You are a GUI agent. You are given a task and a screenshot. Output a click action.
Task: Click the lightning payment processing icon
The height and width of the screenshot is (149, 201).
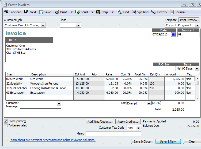click(x=7, y=140)
